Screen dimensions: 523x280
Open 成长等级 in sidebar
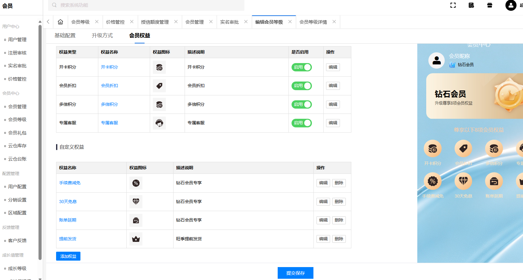[17, 269]
